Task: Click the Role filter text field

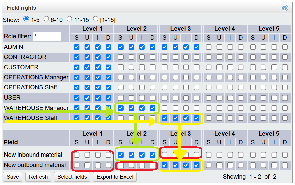Action: coord(47,36)
